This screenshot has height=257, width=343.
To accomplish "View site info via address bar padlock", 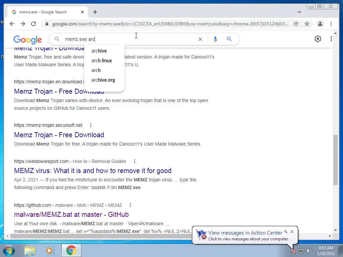I will [x=47, y=24].
